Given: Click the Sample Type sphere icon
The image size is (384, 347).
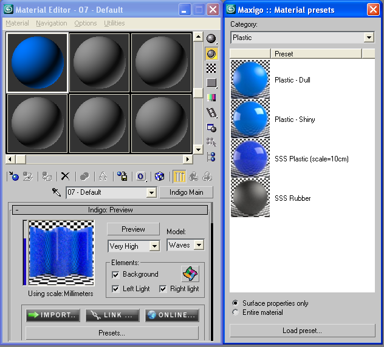Looking at the screenshot, I should pos(211,39).
